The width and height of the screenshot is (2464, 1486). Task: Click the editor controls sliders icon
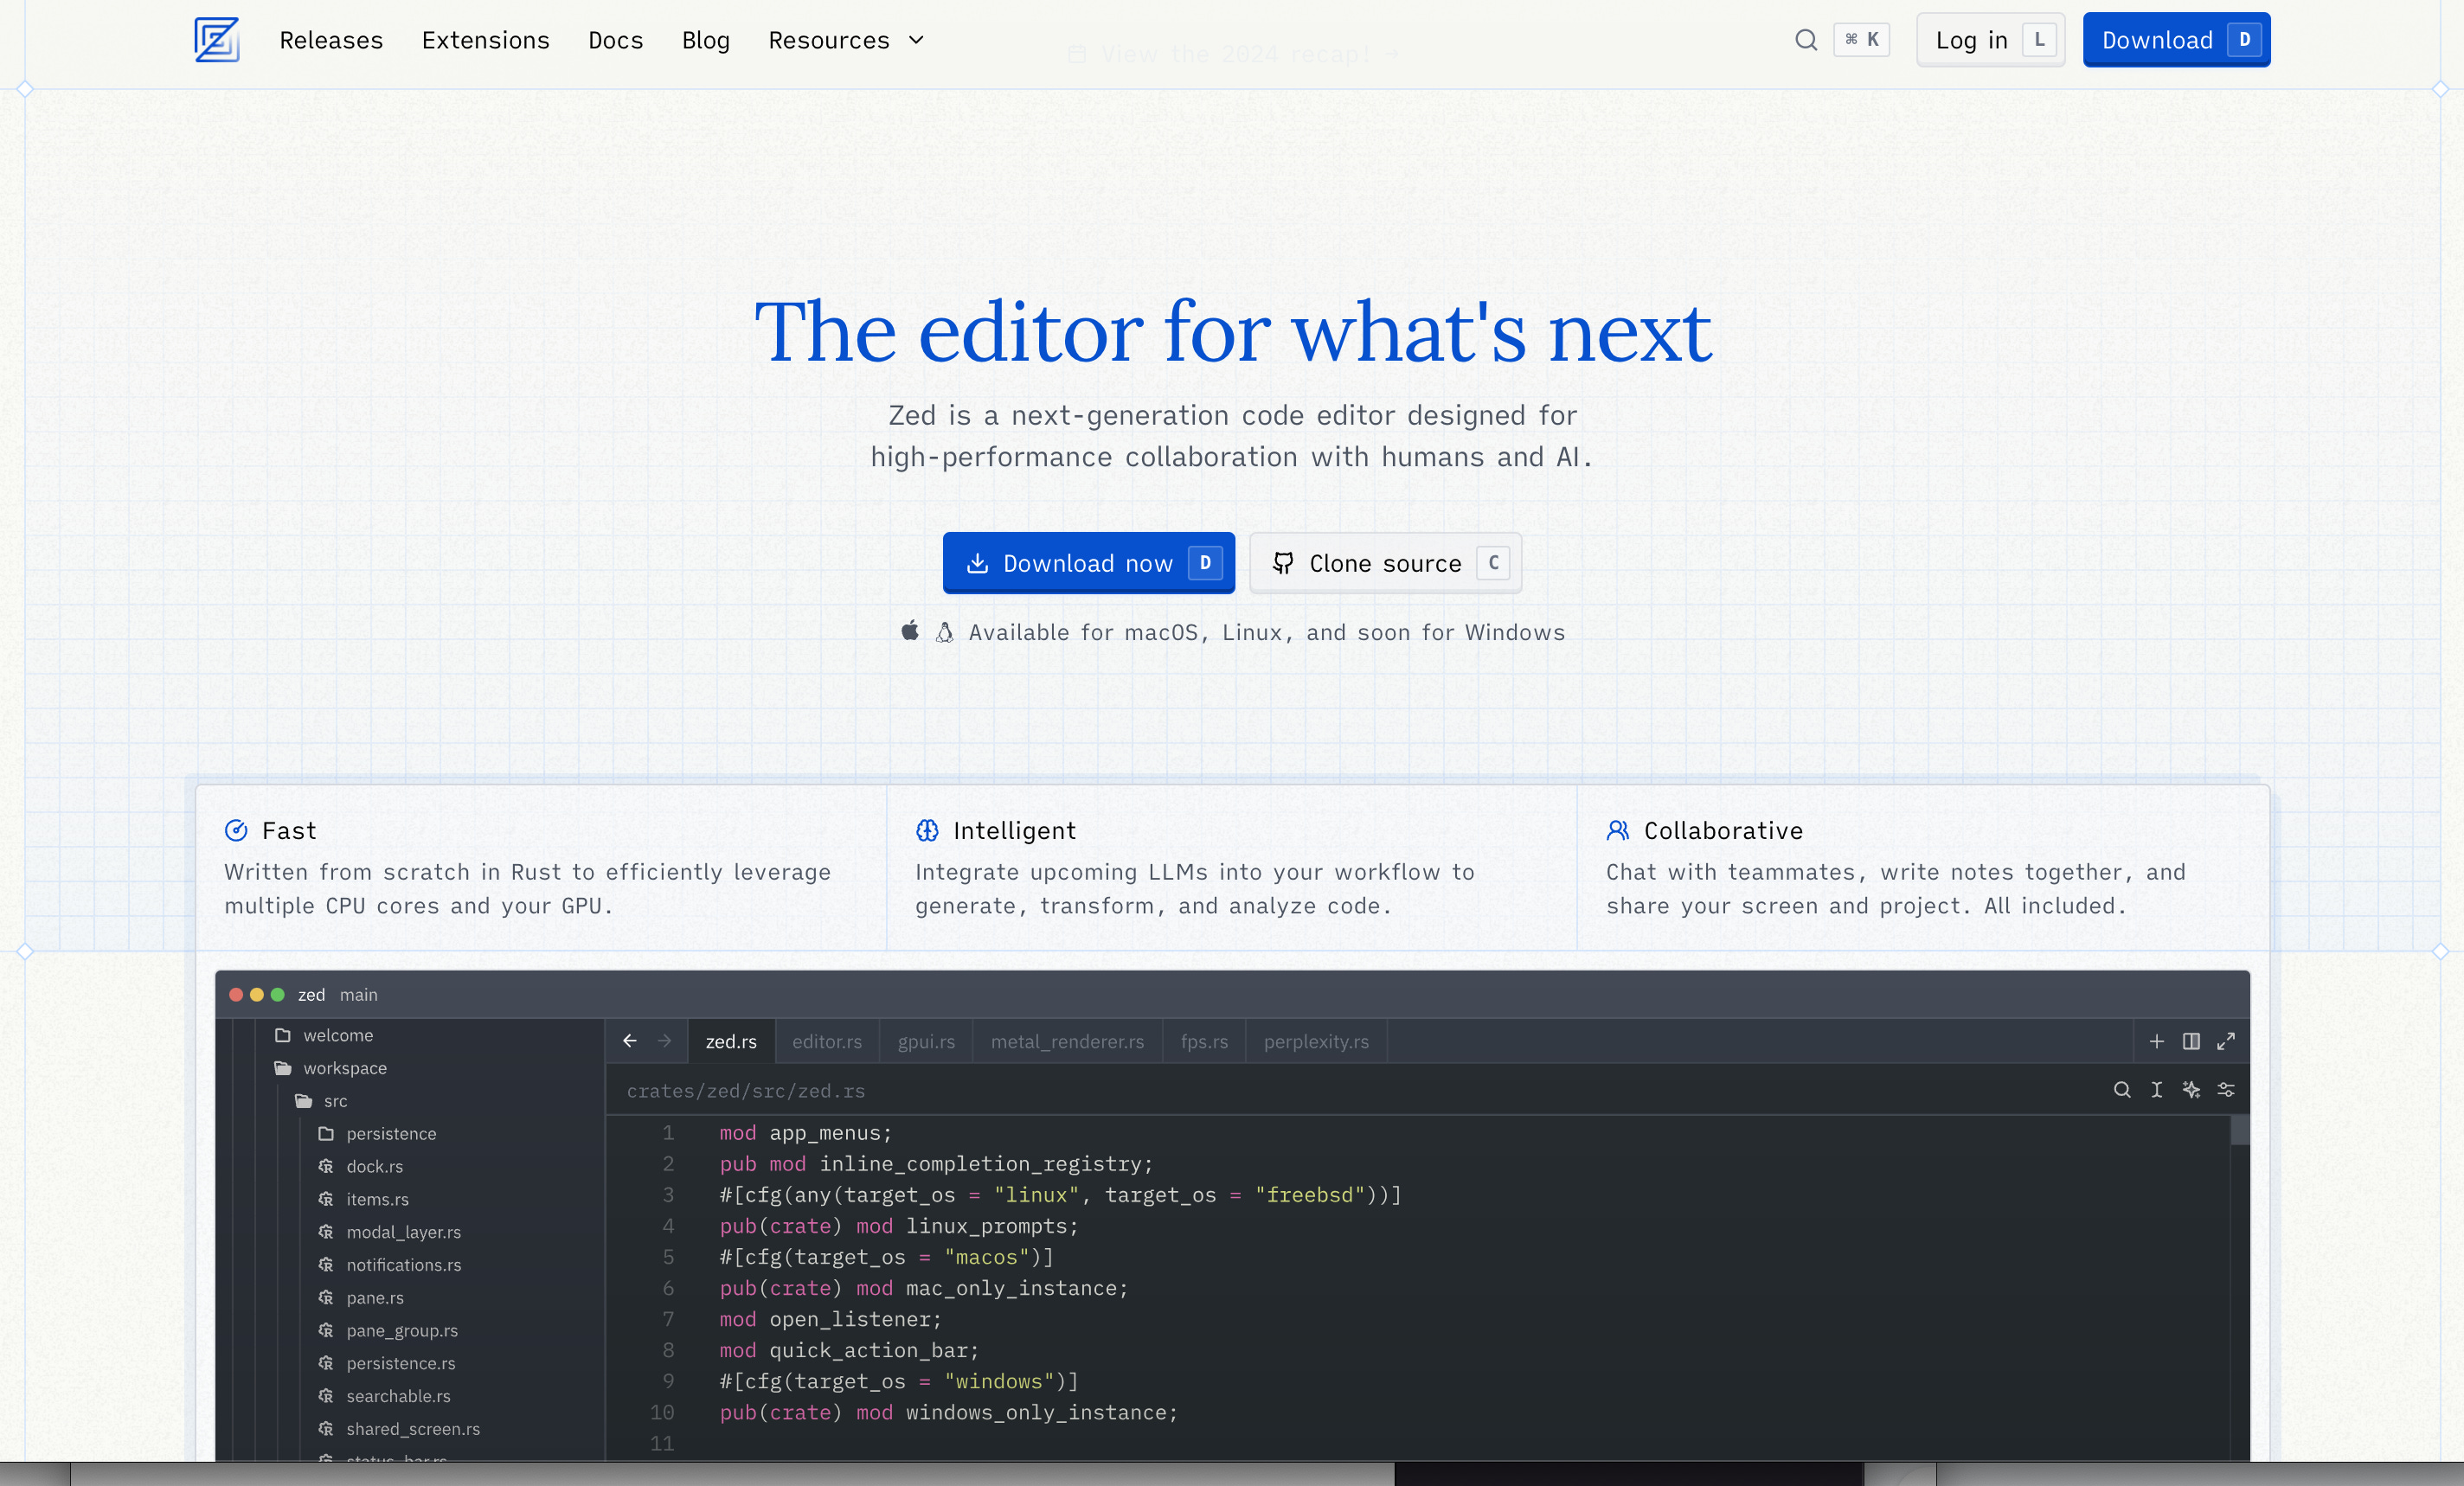[2226, 1090]
